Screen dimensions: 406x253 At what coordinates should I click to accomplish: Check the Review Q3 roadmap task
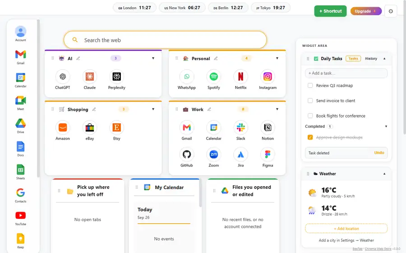(x=310, y=85)
